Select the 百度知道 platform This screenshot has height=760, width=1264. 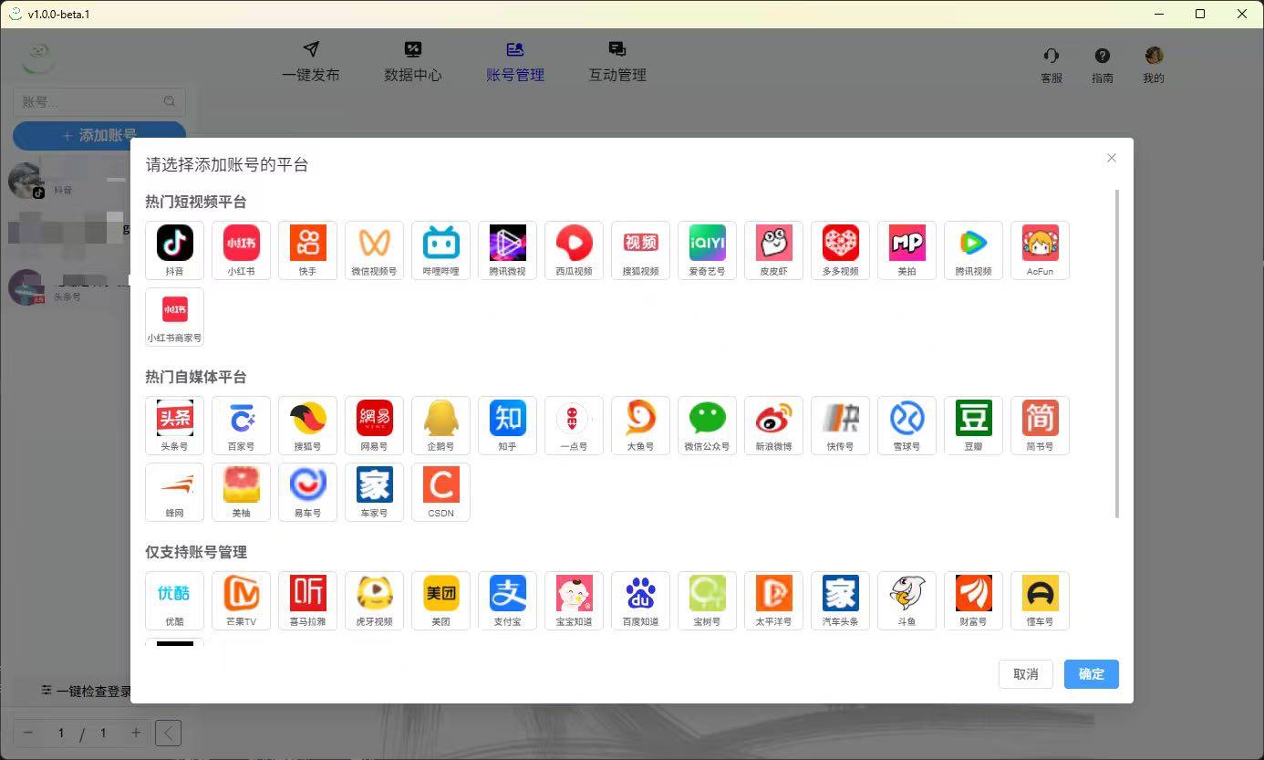coord(640,600)
